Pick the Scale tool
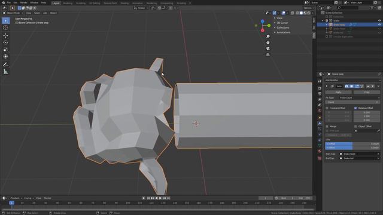This screenshot has width=383, height=215. (x=5, y=50)
